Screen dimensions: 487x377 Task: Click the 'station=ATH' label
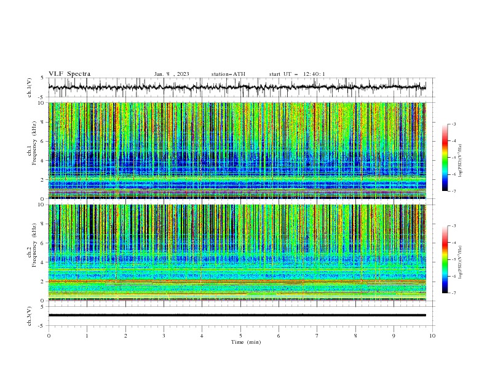coord(228,74)
